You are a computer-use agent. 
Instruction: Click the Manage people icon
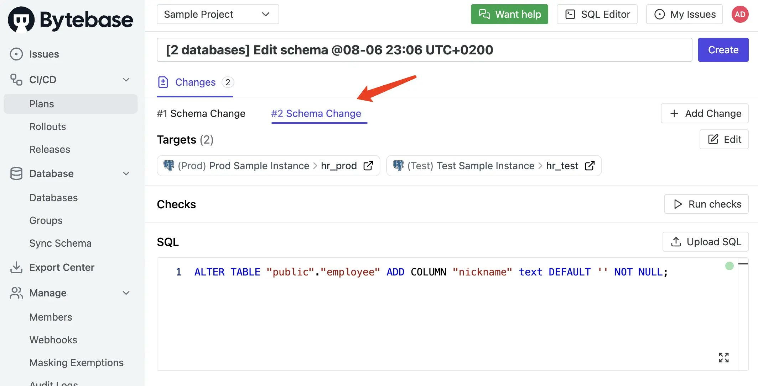coord(16,293)
